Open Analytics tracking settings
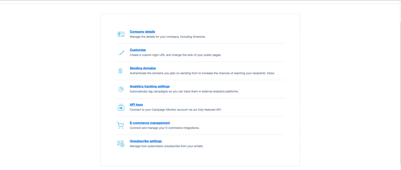This screenshot has height=170, width=401. [x=150, y=86]
